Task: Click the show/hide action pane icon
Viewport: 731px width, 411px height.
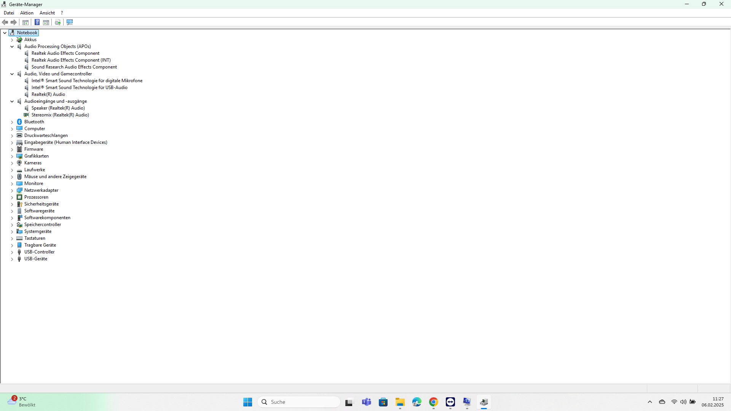Action: 46,22
